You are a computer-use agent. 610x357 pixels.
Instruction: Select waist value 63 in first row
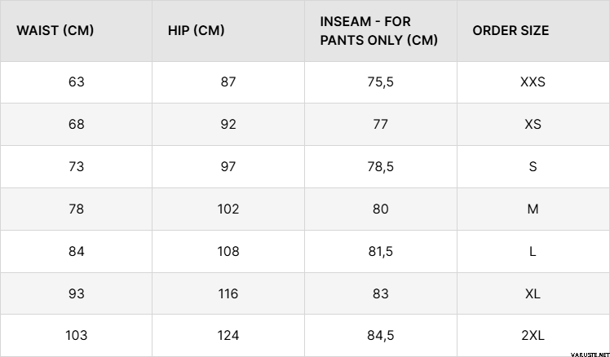coord(77,82)
